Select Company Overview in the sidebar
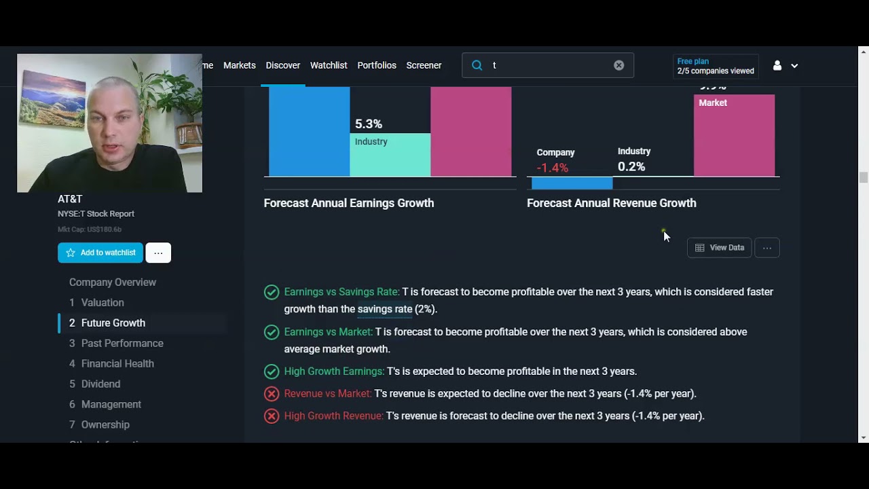Screen dimensions: 869x489 coord(113,282)
